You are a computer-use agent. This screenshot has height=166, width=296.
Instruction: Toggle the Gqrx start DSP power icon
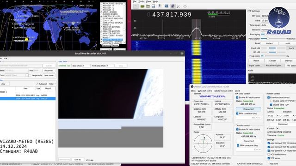point(136,6)
